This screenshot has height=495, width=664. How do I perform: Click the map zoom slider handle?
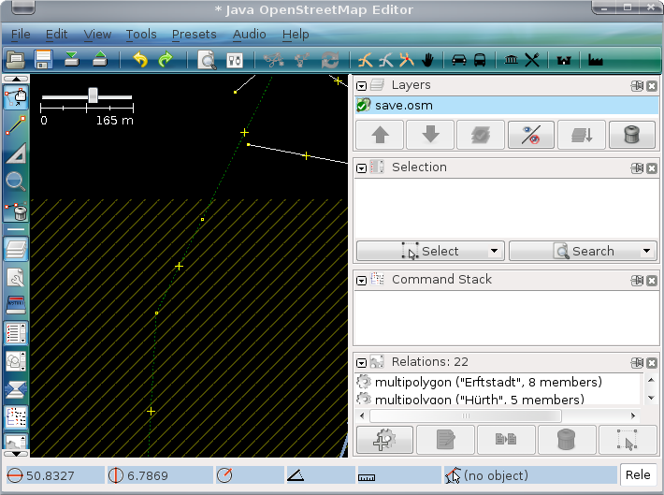[93, 95]
